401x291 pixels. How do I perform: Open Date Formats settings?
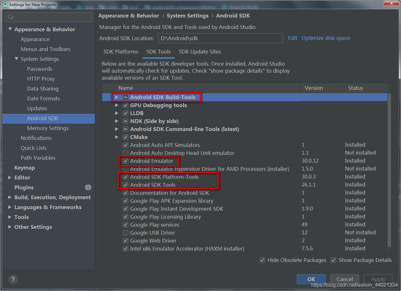point(43,98)
